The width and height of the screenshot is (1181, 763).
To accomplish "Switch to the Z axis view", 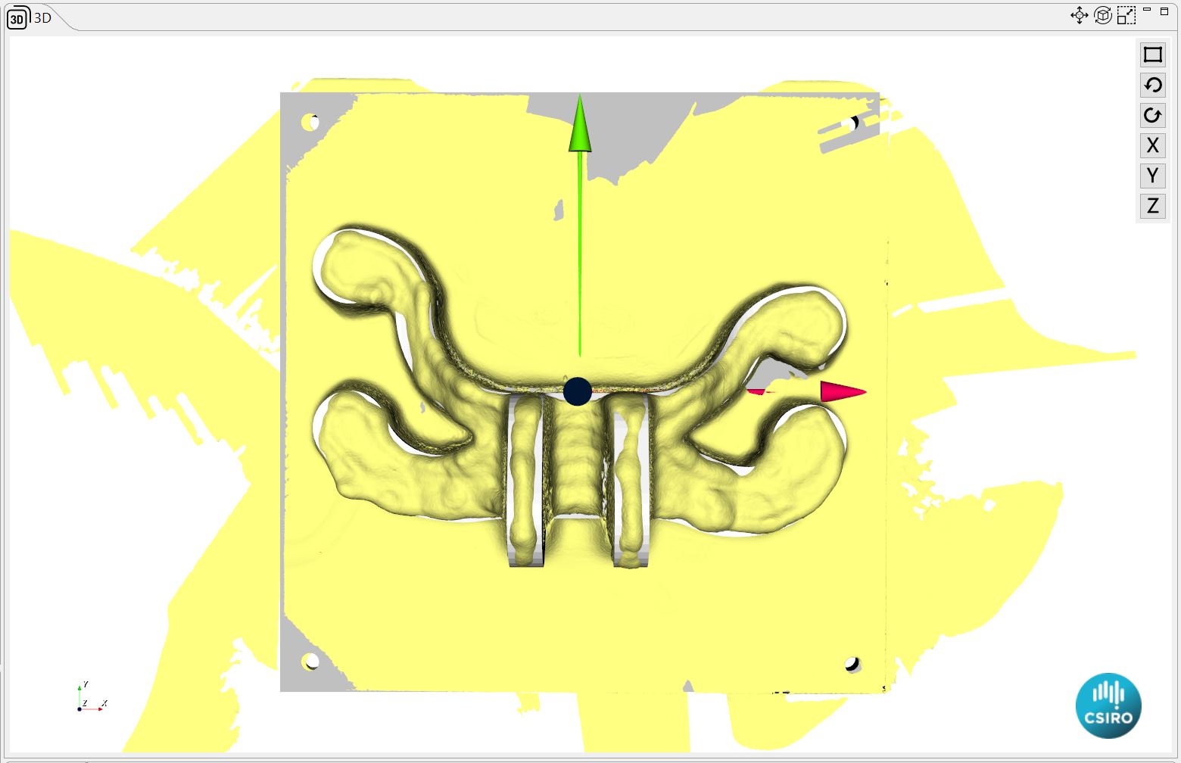I will (1152, 206).
